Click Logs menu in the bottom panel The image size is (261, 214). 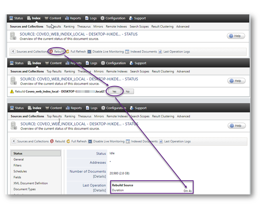click(x=92, y=108)
